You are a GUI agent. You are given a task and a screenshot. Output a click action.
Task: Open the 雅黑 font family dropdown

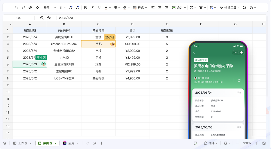(x=50, y=8)
